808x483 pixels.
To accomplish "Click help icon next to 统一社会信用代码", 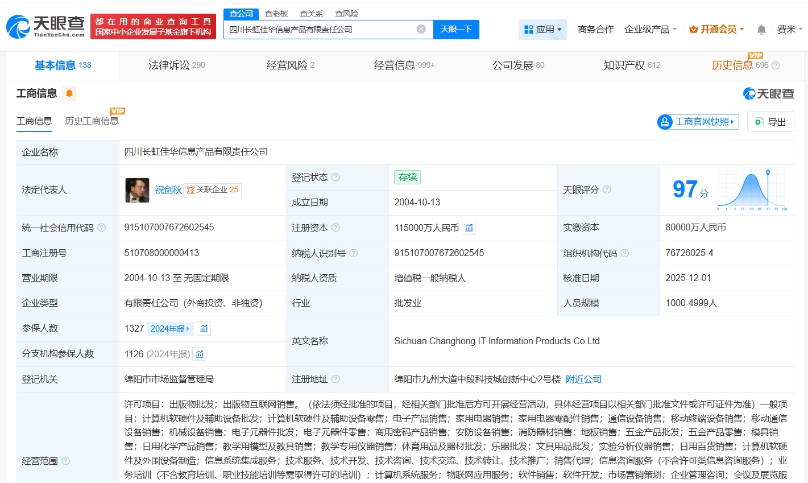I will pos(101,228).
